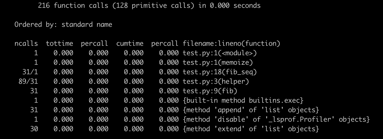Click the 'append' of 'list' objects entry

pyautogui.click(x=251, y=110)
